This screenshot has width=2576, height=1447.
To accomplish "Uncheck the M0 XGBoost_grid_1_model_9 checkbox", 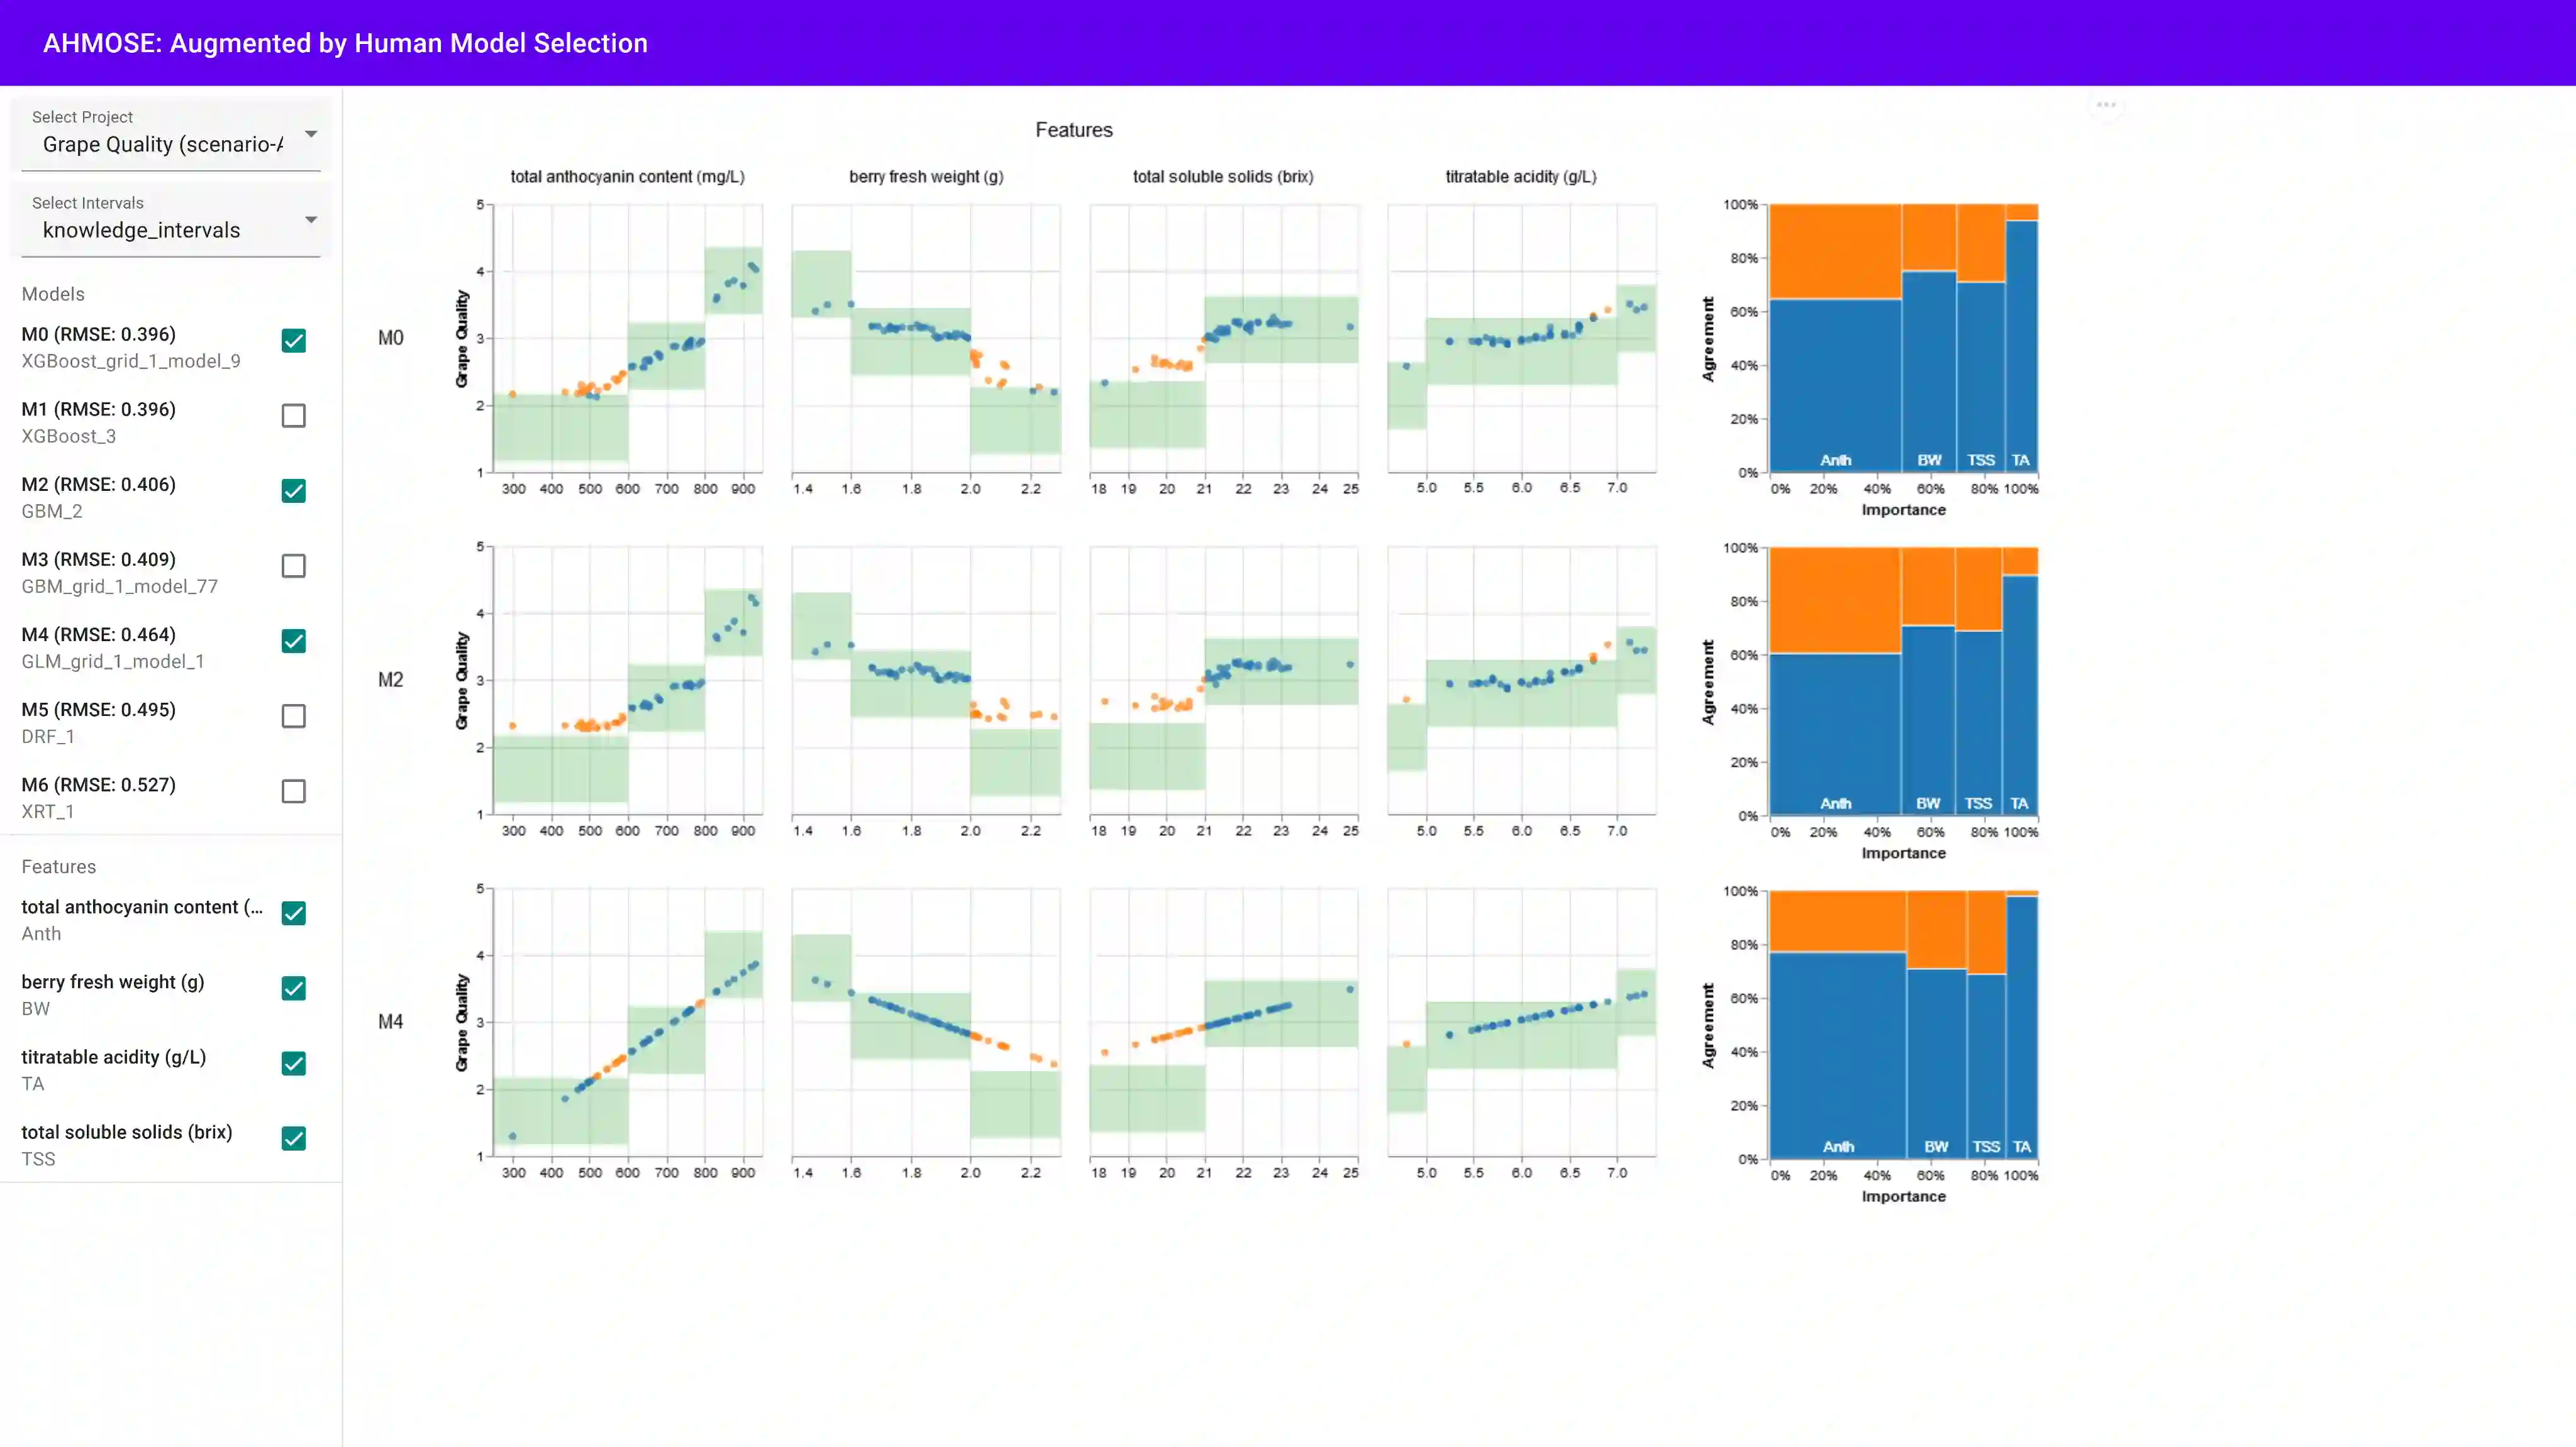I will [293, 341].
